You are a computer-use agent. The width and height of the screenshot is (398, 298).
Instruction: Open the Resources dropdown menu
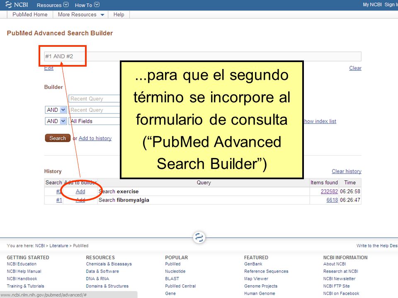tap(53, 5)
